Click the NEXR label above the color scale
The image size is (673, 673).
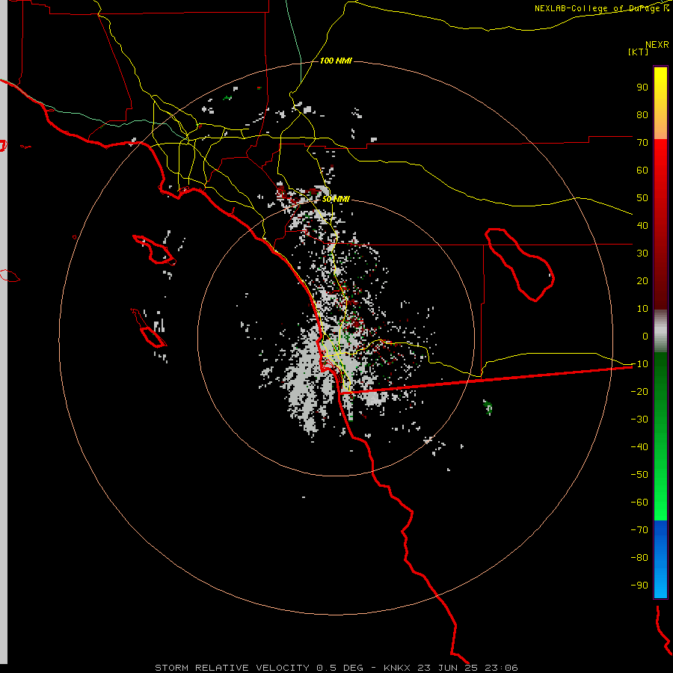click(x=657, y=45)
